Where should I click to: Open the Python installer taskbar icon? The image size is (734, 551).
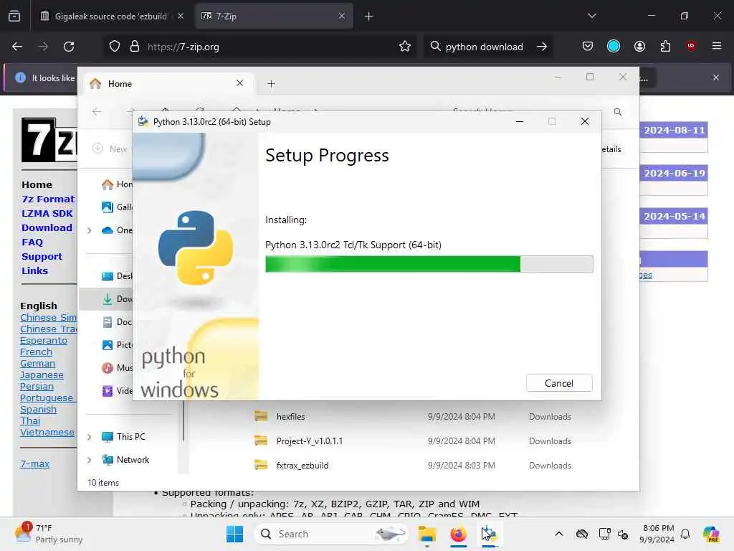coord(489,534)
